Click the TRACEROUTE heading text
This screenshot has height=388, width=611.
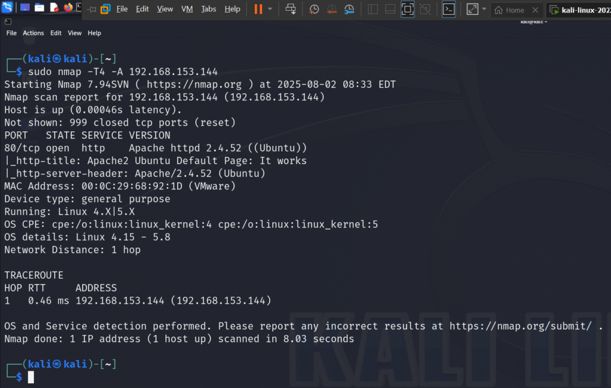pos(34,275)
